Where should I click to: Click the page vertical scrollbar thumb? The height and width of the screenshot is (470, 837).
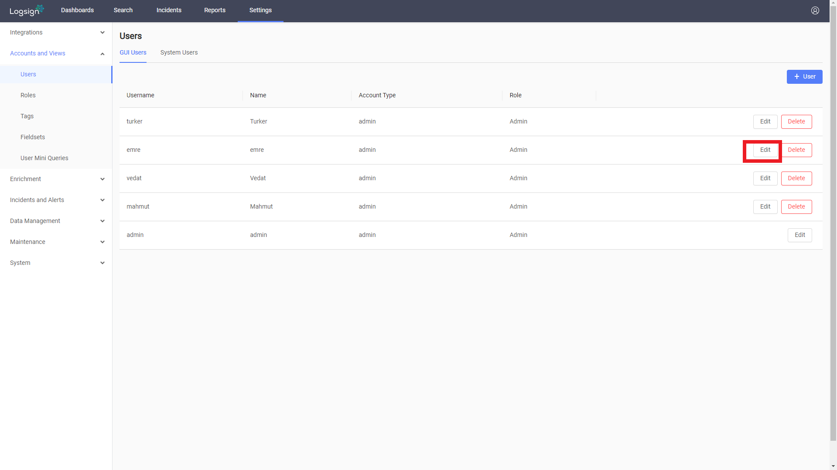click(834, 223)
